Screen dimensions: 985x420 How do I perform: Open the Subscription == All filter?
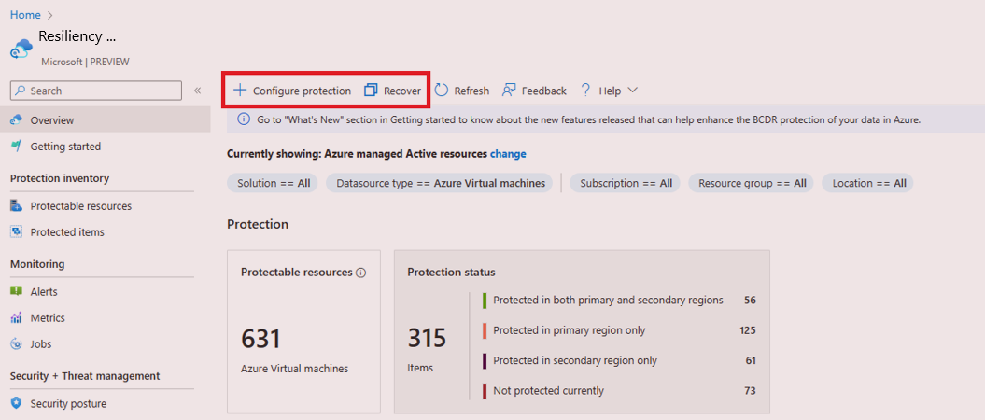[x=626, y=183]
